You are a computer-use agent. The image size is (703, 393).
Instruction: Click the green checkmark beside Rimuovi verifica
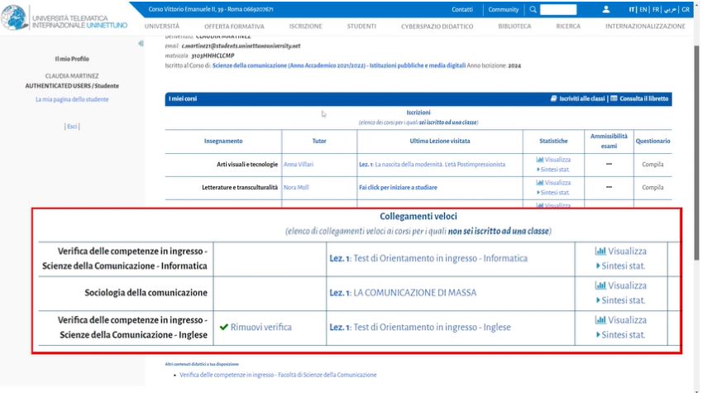click(224, 327)
